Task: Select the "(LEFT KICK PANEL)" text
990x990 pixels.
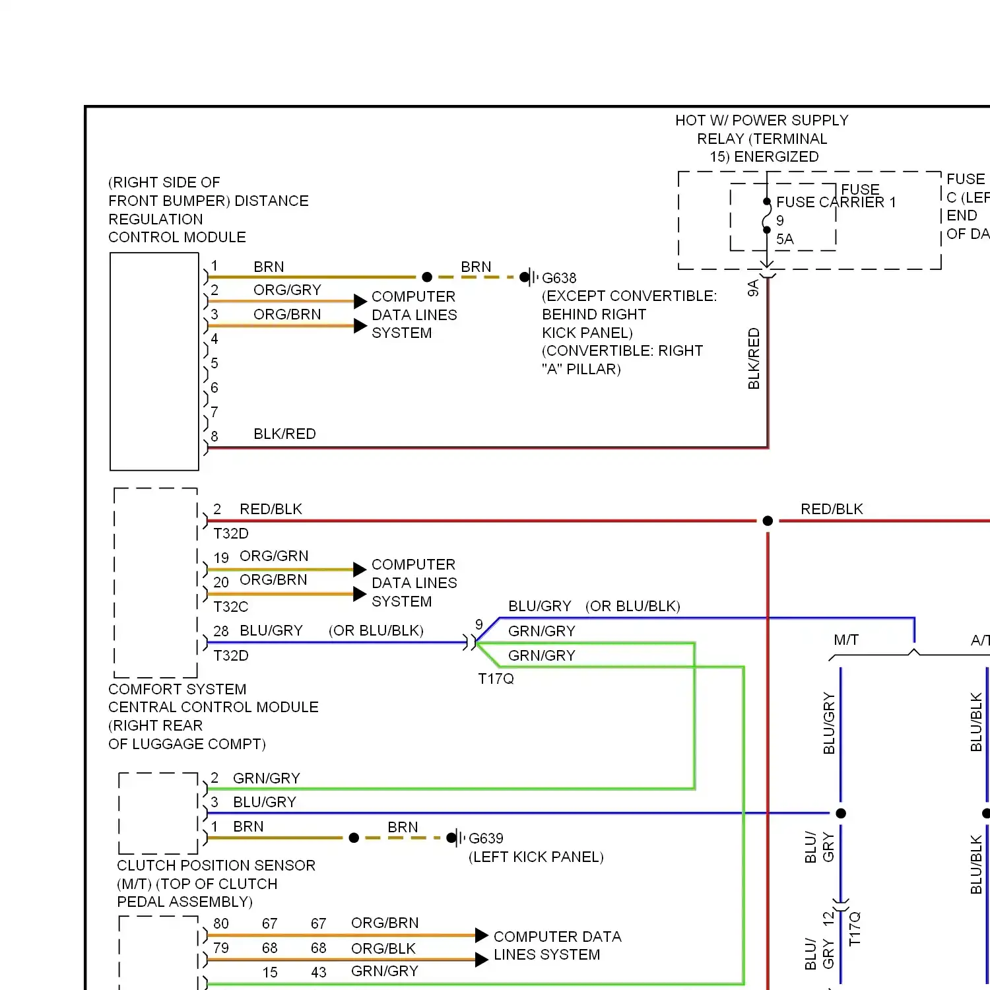Action: 536,857
